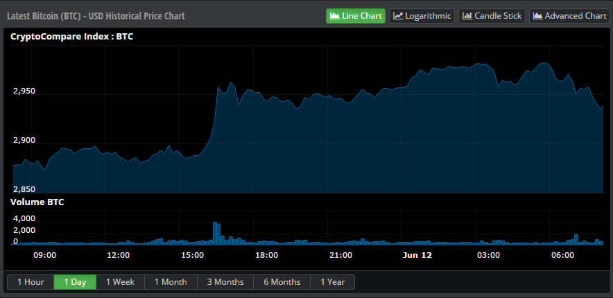Click the active 1 Day range button
Image resolution: width=613 pixels, height=298 pixels.
(x=75, y=282)
